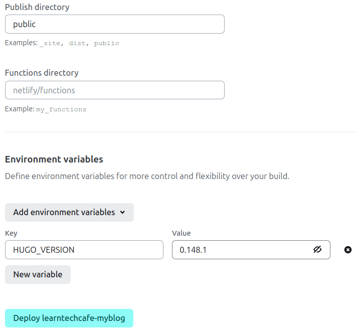Remove the HUGO_VERSION variable row

347,250
